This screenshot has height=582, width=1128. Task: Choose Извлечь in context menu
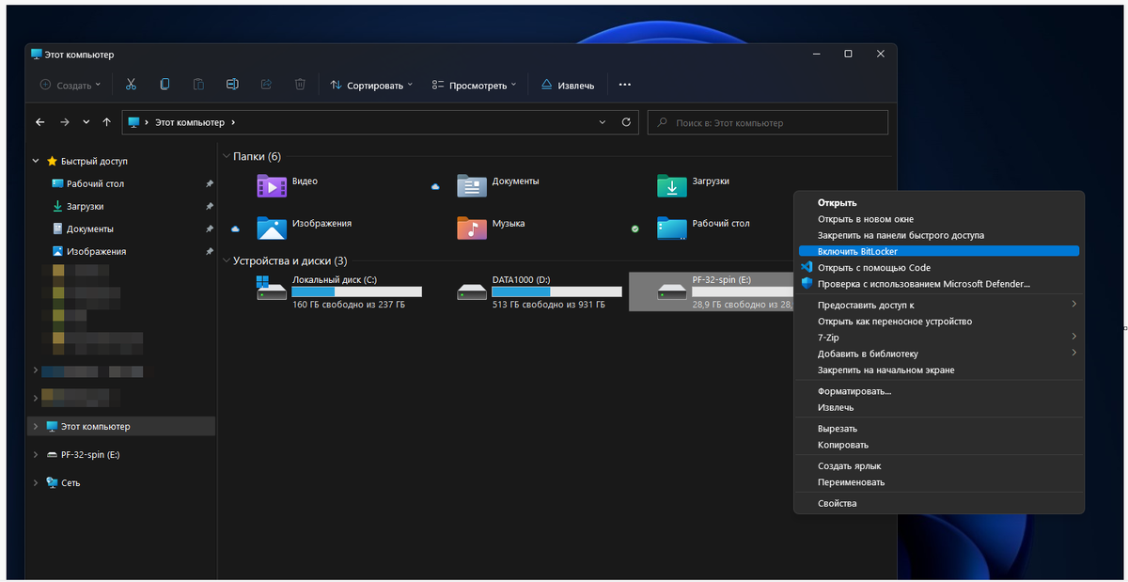(938, 408)
